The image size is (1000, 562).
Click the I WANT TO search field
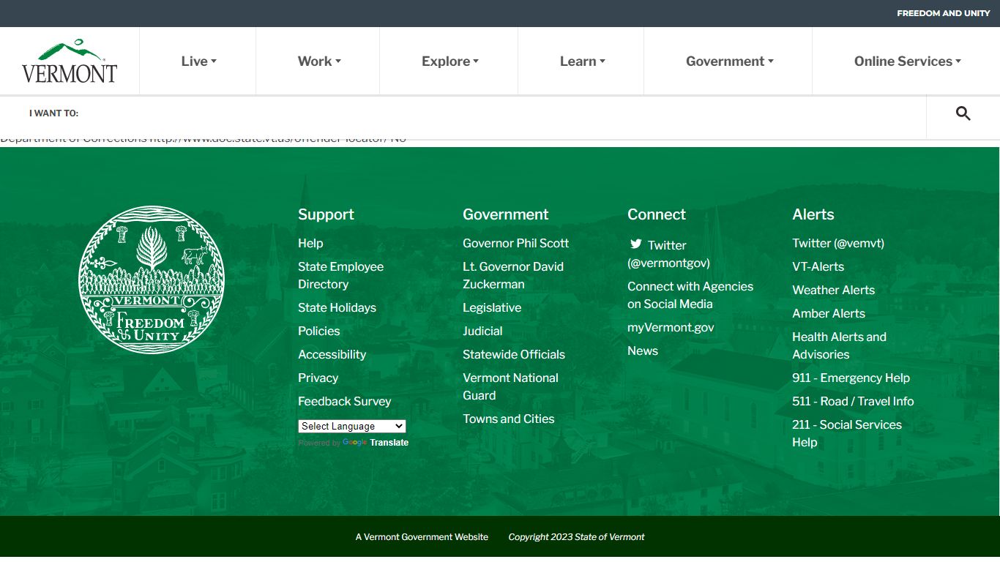498,113
